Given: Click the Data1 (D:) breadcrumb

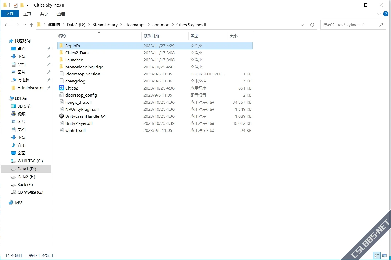Looking at the screenshot, I should pos(76,25).
